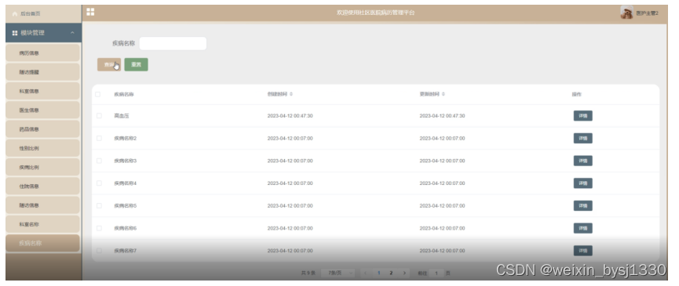This screenshot has width=679, height=286.
Task: Collapse the 模块管理 menu chevron
Action: coord(72,33)
